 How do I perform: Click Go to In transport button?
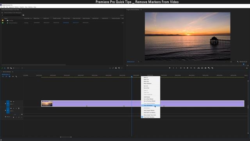(x=181, y=68)
